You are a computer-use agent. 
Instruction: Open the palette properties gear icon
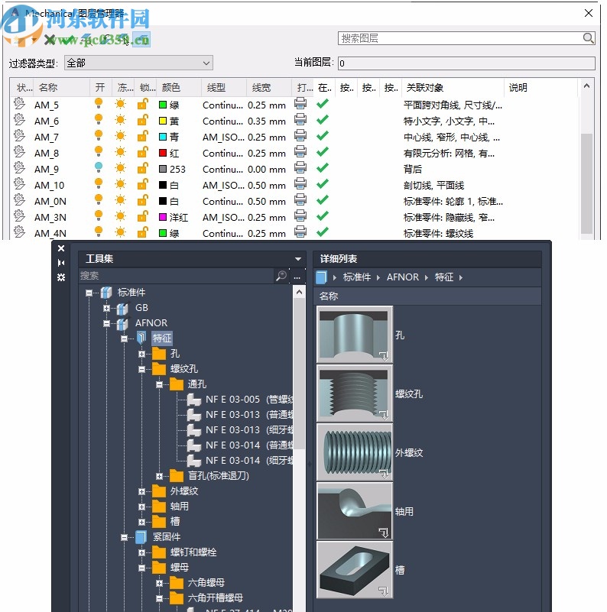[61, 277]
